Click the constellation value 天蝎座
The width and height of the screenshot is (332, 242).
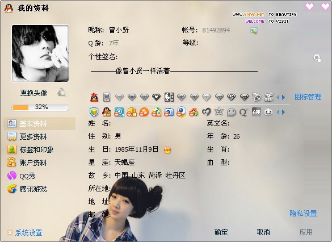click(x=125, y=162)
